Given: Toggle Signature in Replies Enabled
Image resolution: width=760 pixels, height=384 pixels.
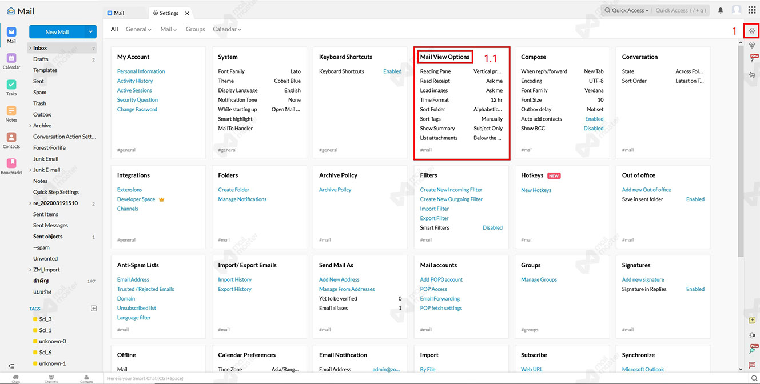Looking at the screenshot, I should (695, 289).
